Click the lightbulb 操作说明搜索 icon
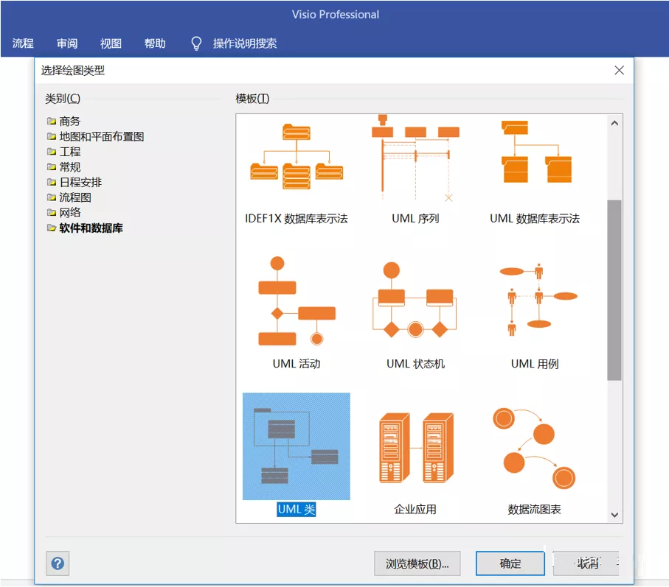 coord(196,43)
